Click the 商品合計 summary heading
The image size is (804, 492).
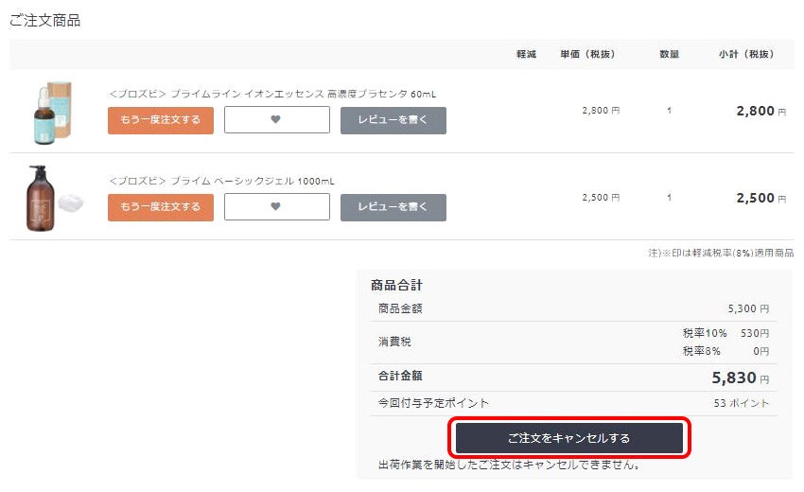396,285
